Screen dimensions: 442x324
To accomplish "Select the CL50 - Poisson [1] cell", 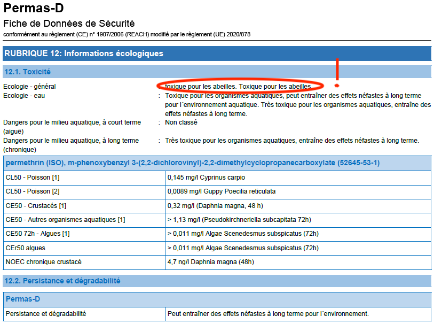I will [33, 178].
